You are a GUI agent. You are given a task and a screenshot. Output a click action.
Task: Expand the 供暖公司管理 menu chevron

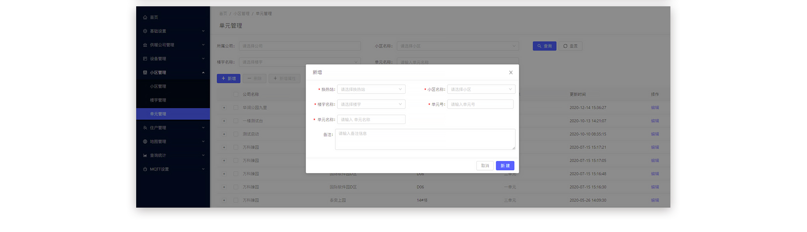point(203,45)
